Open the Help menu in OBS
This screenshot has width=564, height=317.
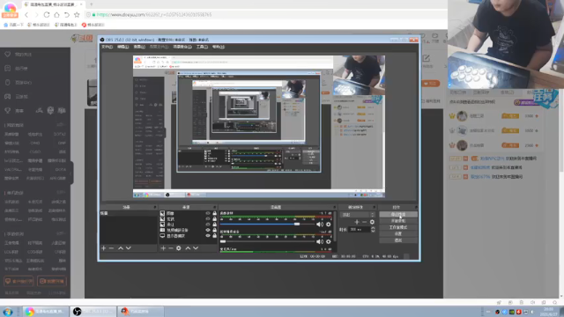[219, 47]
